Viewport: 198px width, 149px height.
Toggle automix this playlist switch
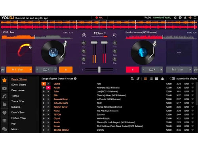(x=172, y=79)
